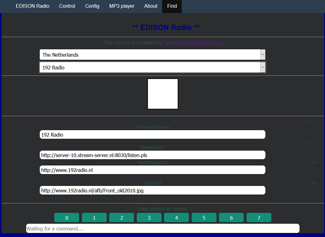
Task: Click the >> arrow beside HomepageUrl label
Action: click(x=314, y=162)
